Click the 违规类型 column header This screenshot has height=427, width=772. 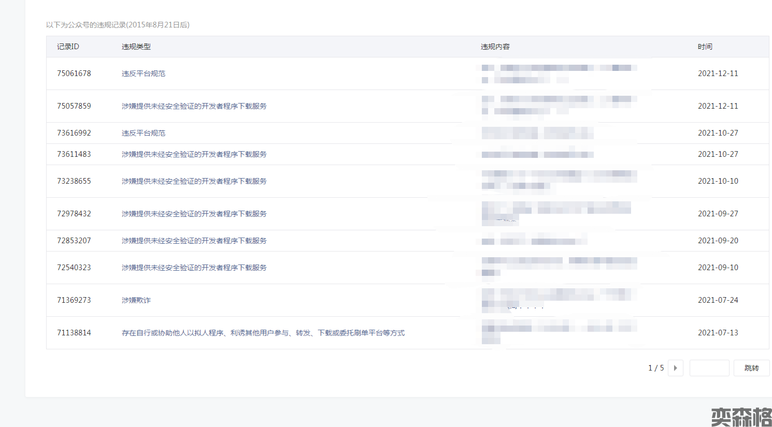[x=136, y=47]
